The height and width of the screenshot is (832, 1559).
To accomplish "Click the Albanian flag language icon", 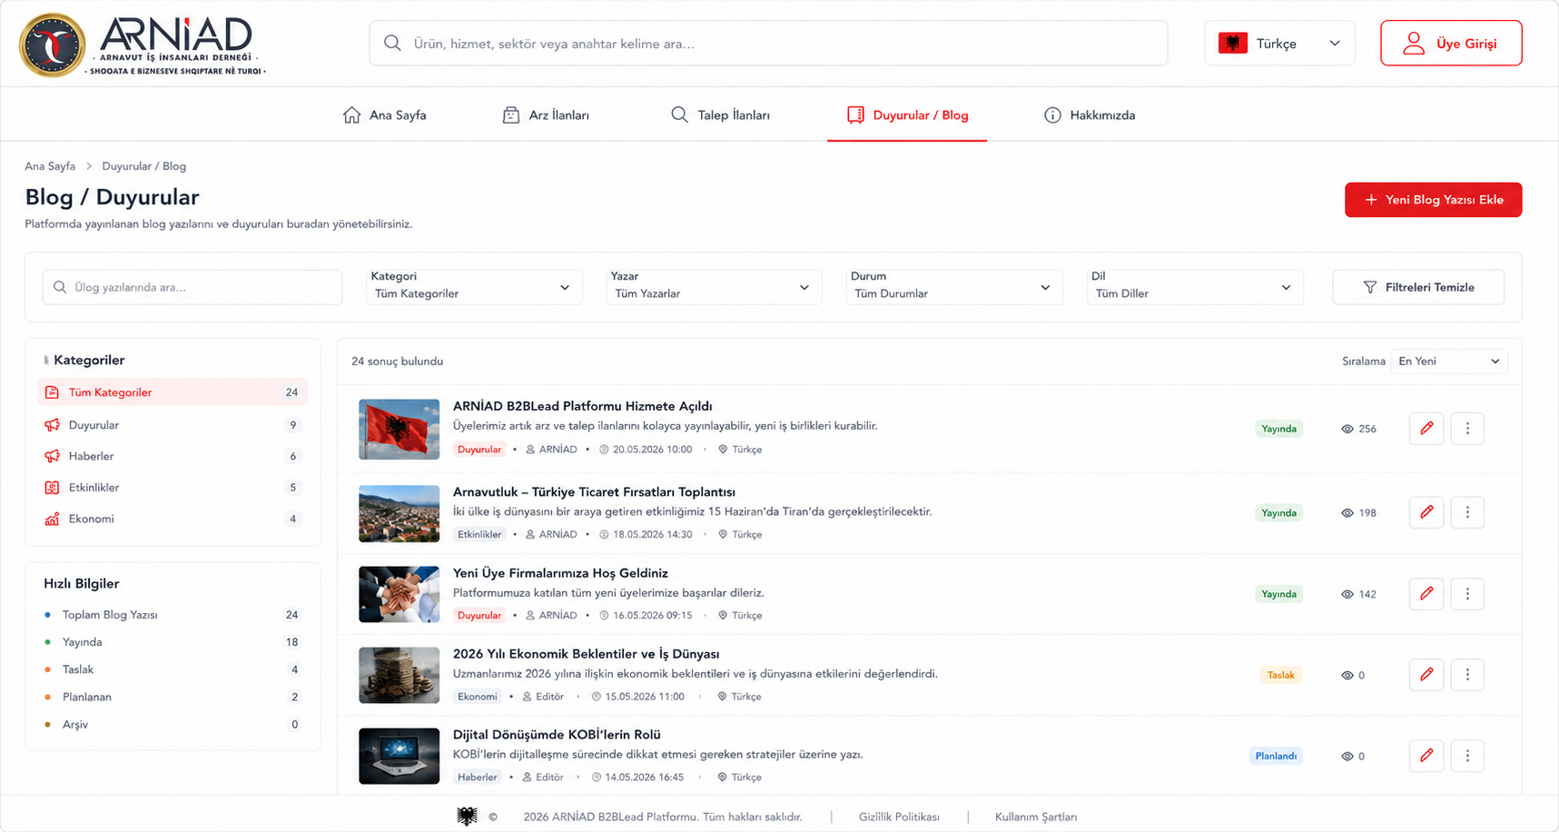I will pos(1232,44).
